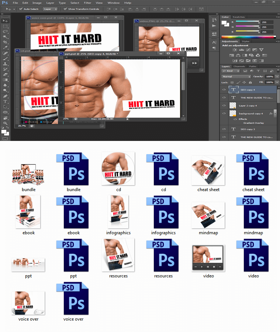280x332 pixels.
Task: Open the Filter menu
Action: pyautogui.click(x=87, y=3)
